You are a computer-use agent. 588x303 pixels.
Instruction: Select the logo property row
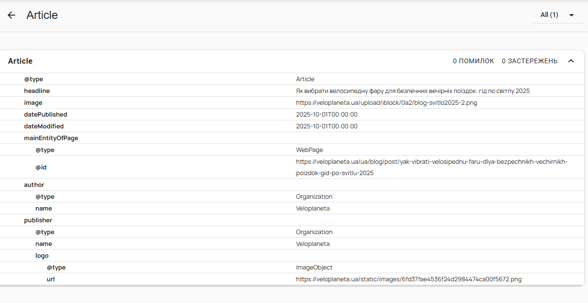coord(42,255)
